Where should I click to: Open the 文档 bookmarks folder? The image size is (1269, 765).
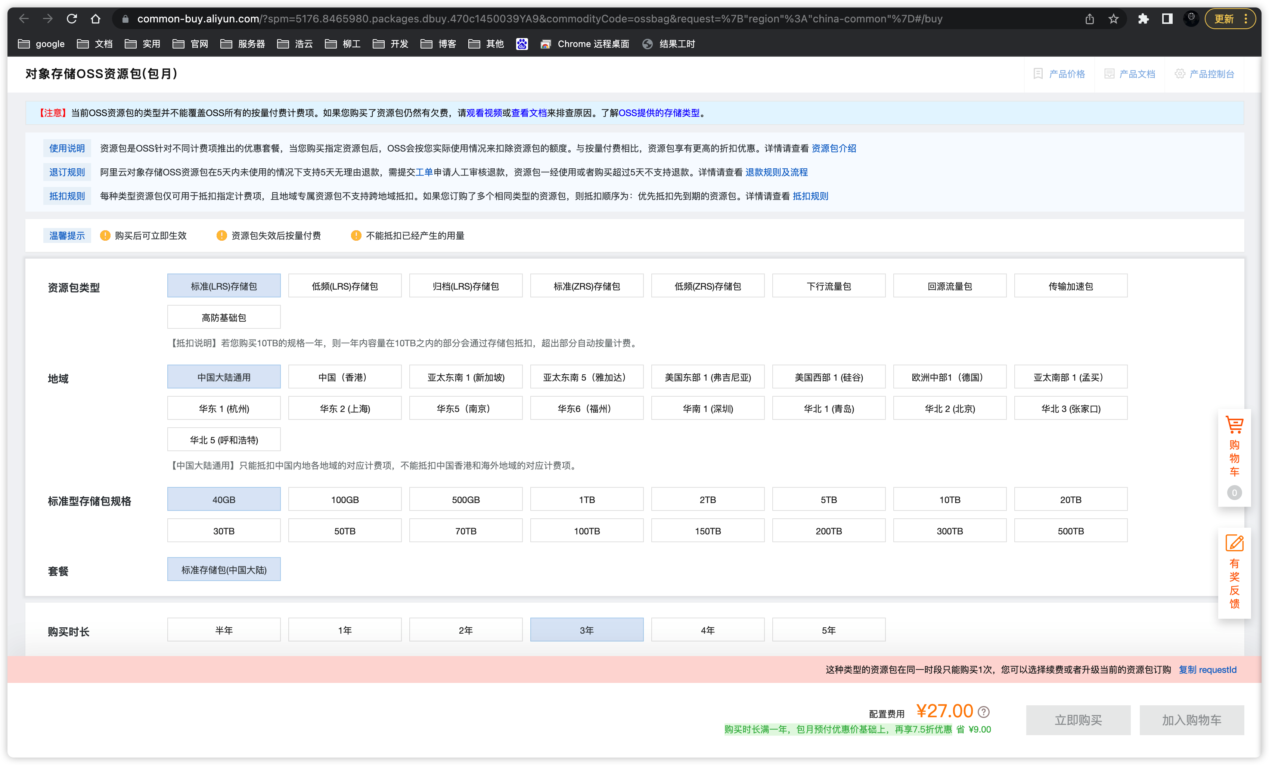coord(95,44)
